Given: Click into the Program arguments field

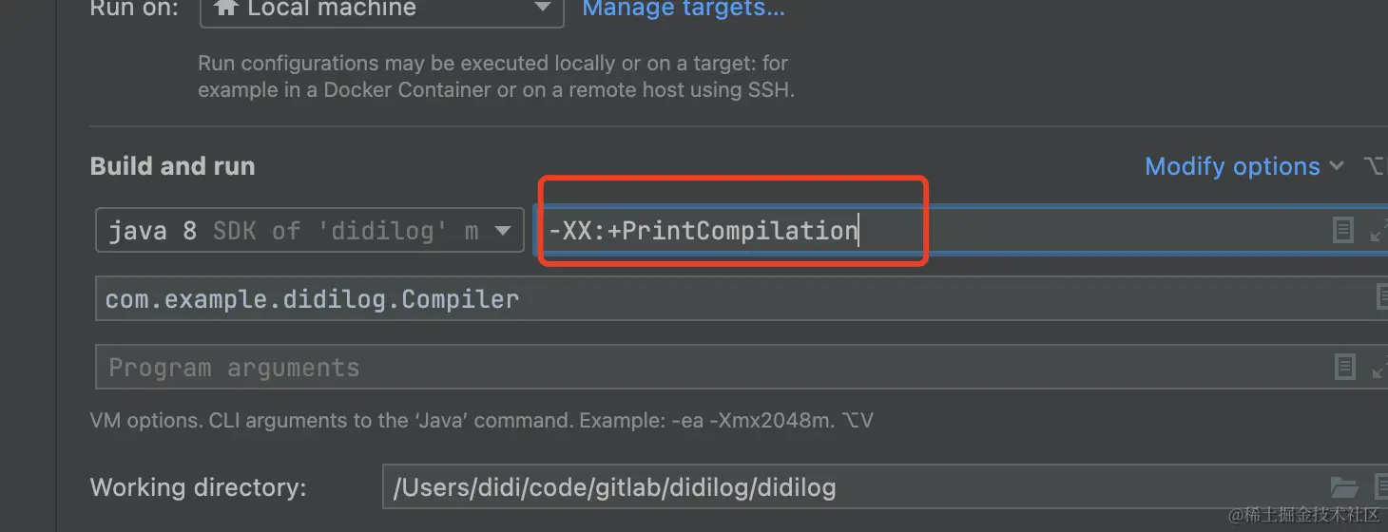Looking at the screenshot, I should pyautogui.click(x=742, y=367).
